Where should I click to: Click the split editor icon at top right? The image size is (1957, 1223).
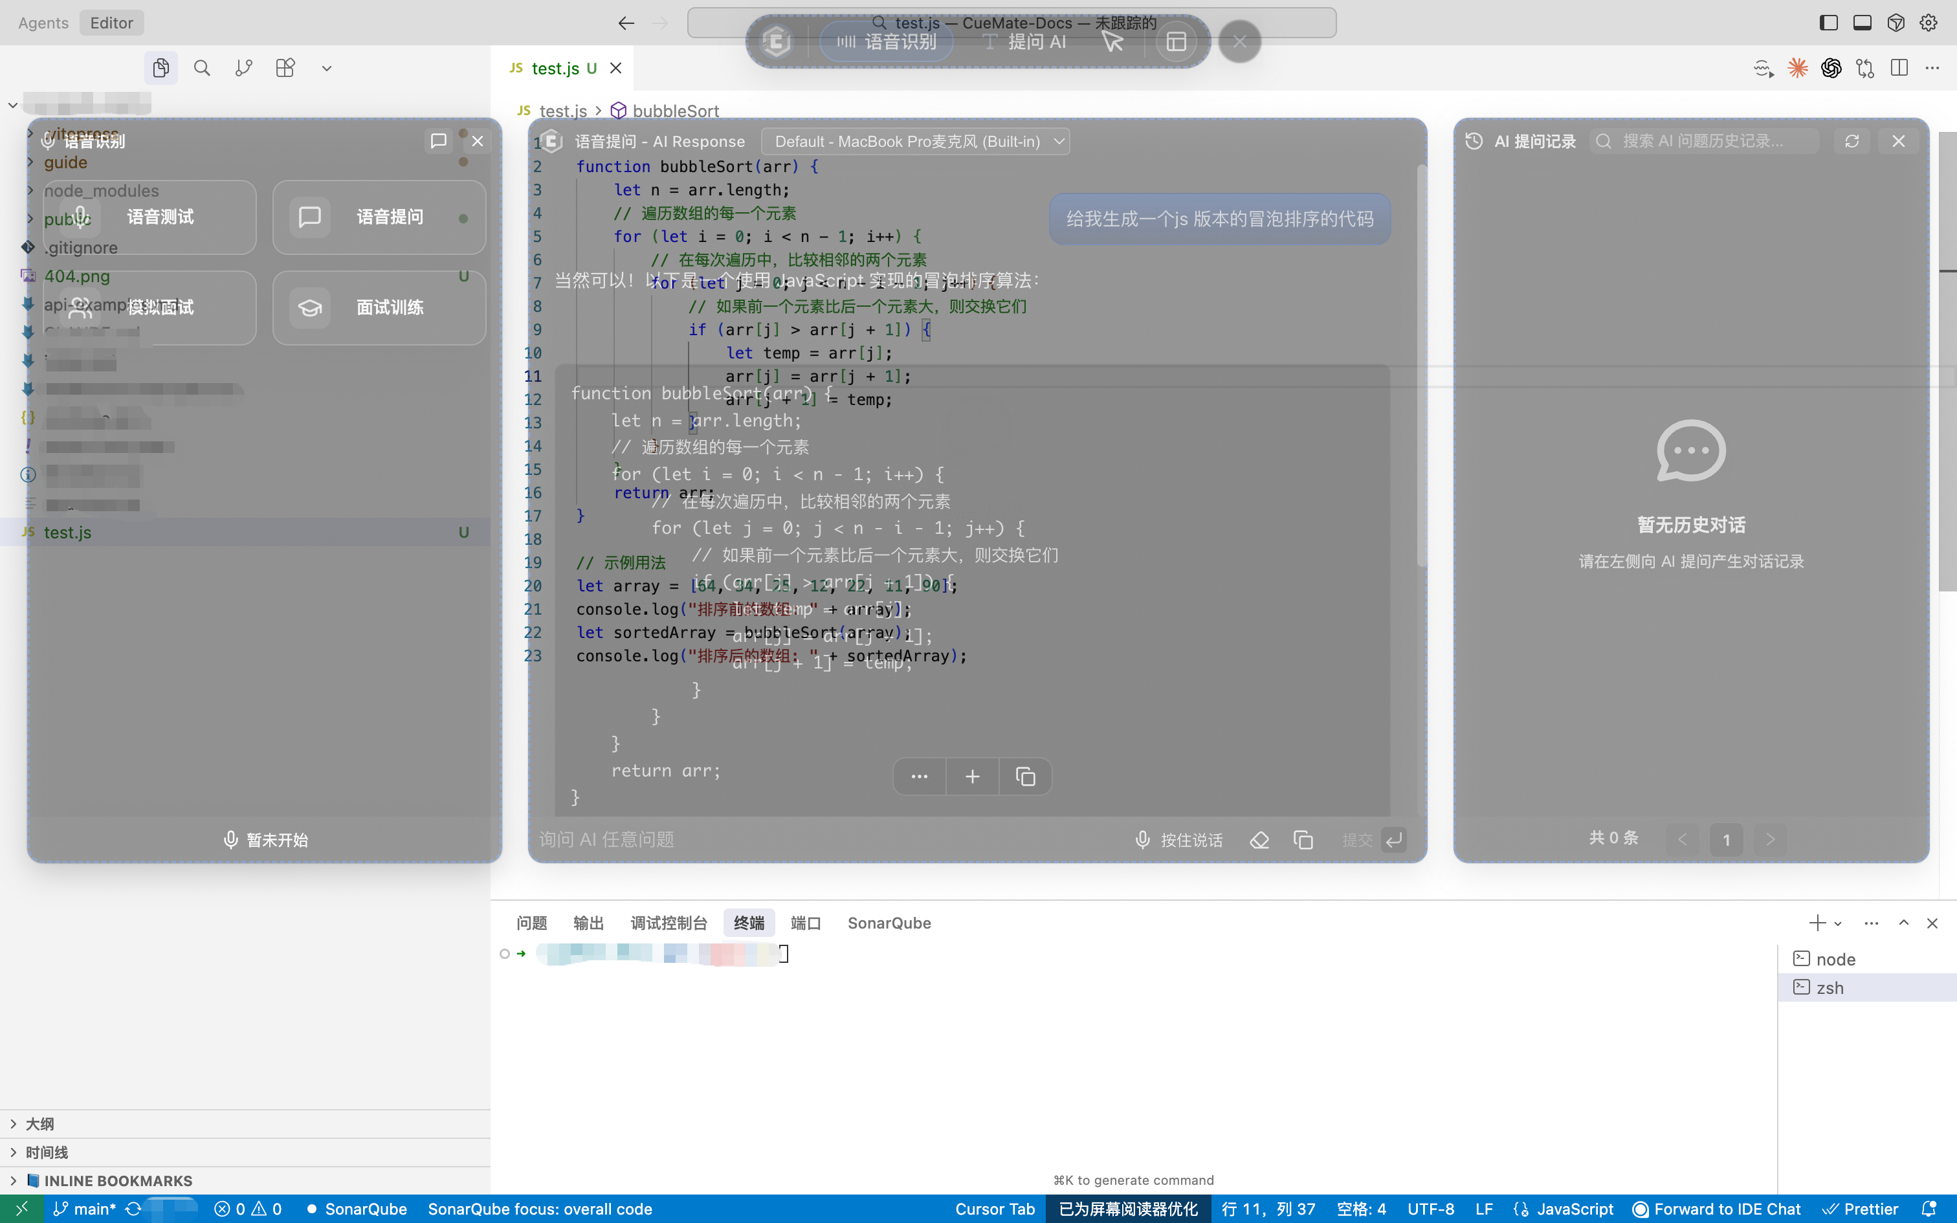[x=1899, y=68]
